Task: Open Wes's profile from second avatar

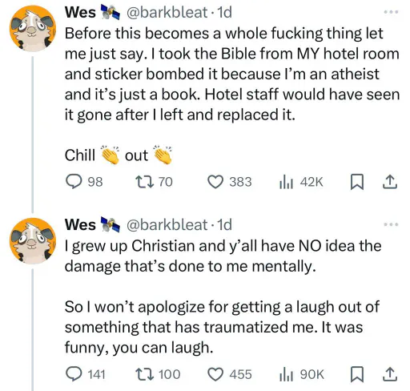Action: (x=33, y=241)
